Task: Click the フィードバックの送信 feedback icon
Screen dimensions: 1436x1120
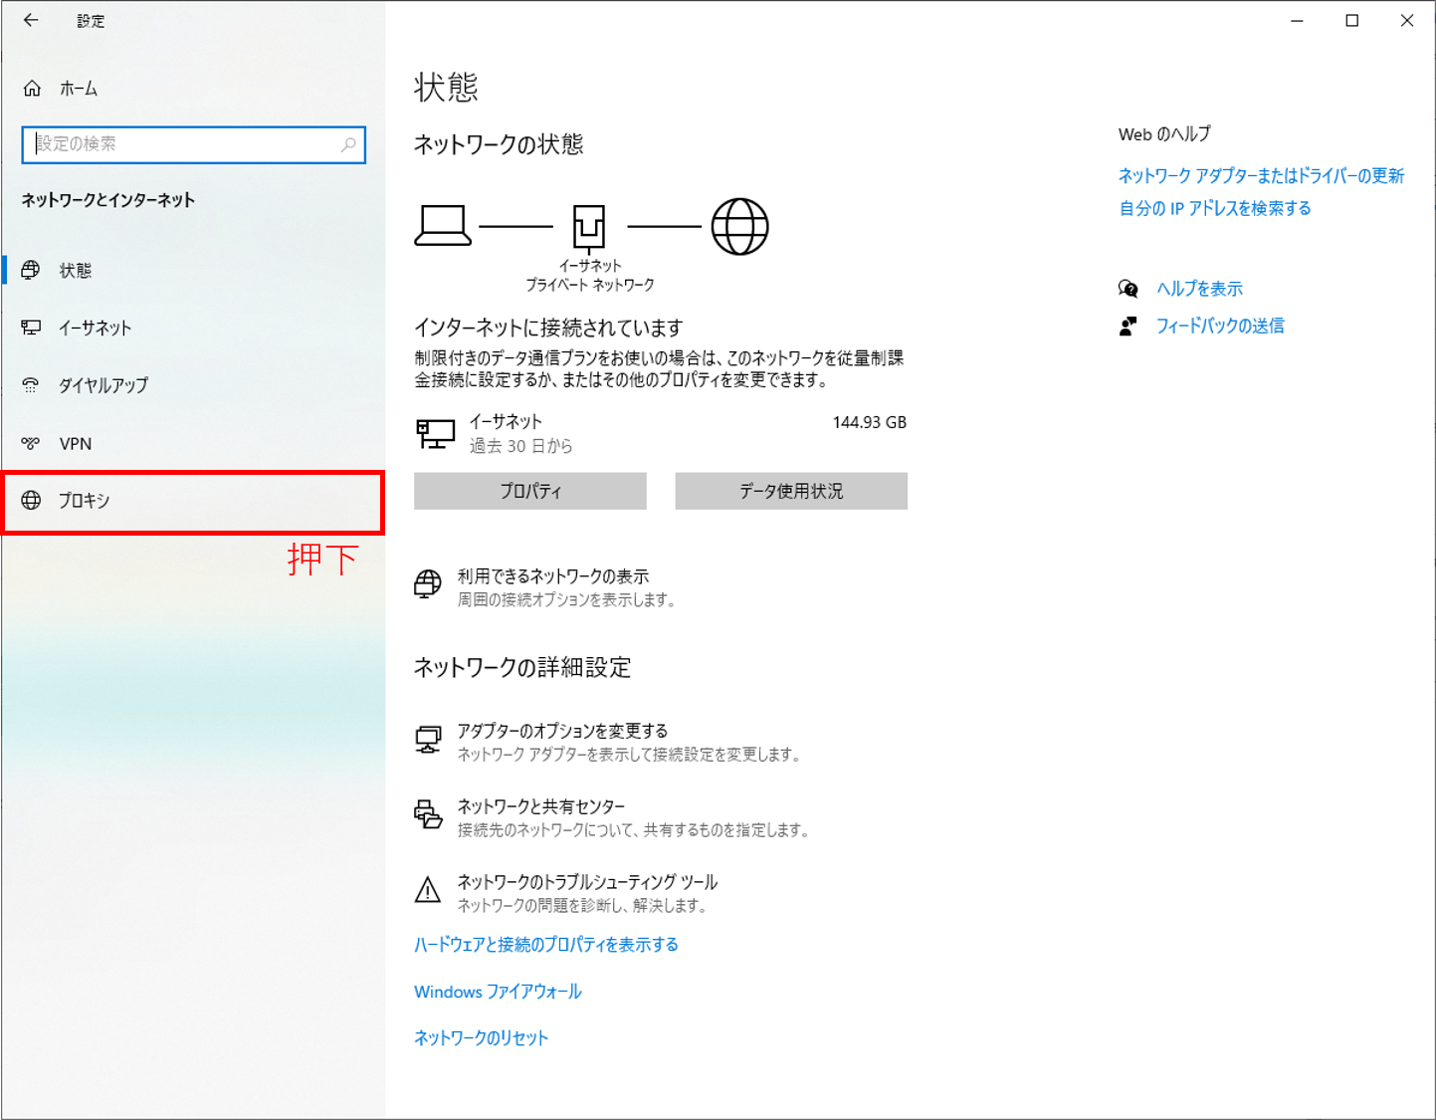Action: [1128, 326]
